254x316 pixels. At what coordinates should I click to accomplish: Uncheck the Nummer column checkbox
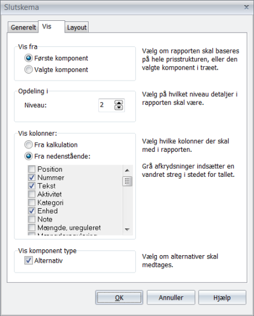(x=32, y=177)
